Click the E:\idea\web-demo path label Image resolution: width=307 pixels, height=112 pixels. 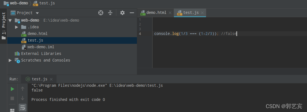[x=61, y=20]
